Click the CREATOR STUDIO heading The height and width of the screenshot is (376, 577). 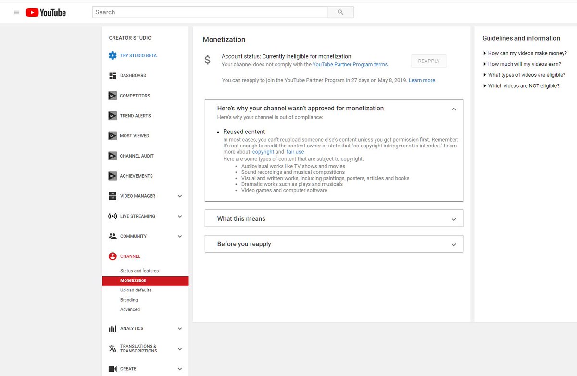pyautogui.click(x=130, y=38)
